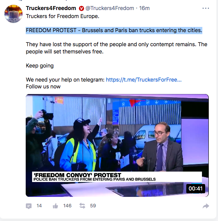The height and width of the screenshot is (221, 218).
Task: Click the 146 likes count
Action: pos(67,206)
